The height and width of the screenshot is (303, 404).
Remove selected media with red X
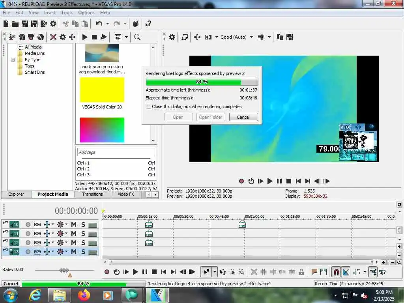(53, 37)
